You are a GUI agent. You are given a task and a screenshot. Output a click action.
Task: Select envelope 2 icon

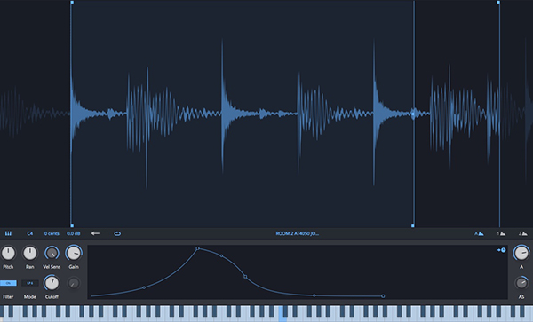pyautogui.click(x=523, y=233)
